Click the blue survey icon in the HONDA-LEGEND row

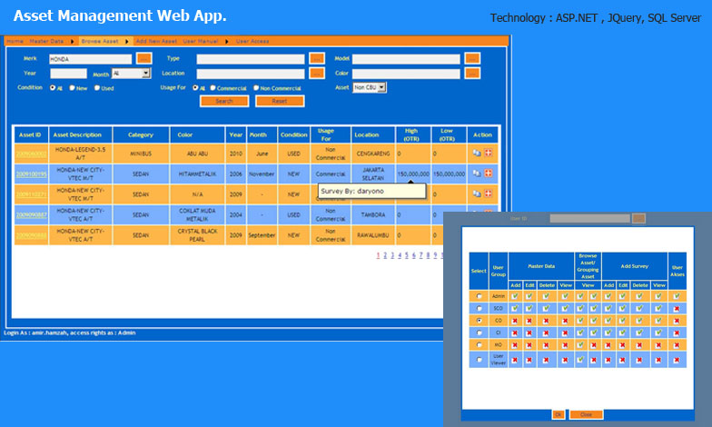pos(477,154)
